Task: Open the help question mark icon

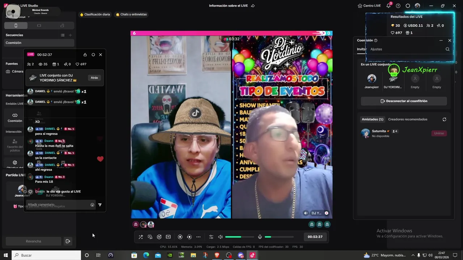Action: (x=398, y=6)
